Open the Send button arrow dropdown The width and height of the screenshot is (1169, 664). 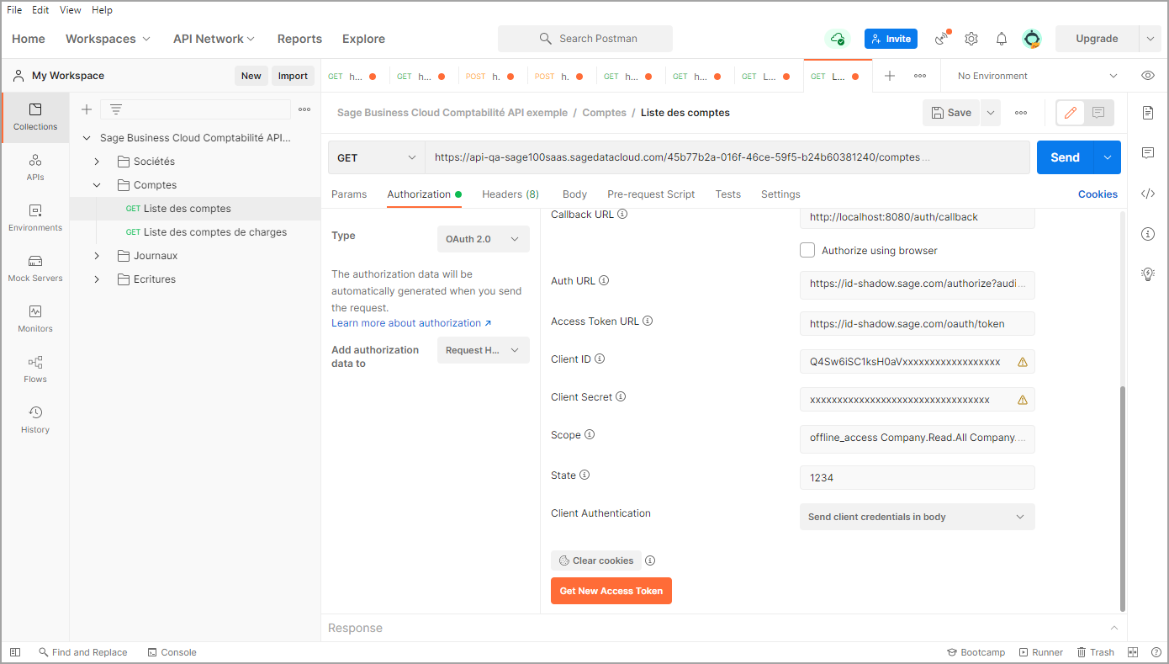click(x=1107, y=157)
